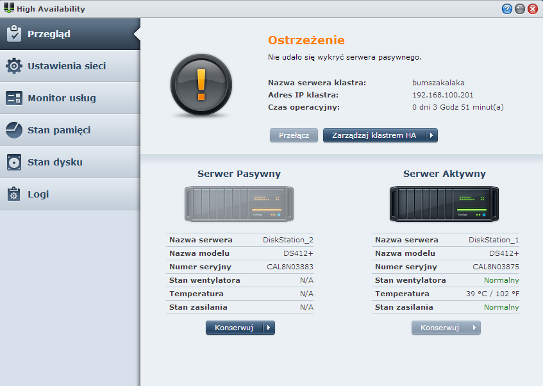
Task: Minimize the High Availability window
Action: click(x=519, y=9)
